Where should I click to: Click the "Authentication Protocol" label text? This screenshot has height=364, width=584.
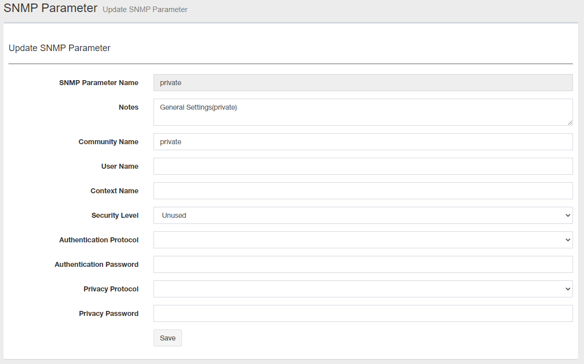[99, 240]
